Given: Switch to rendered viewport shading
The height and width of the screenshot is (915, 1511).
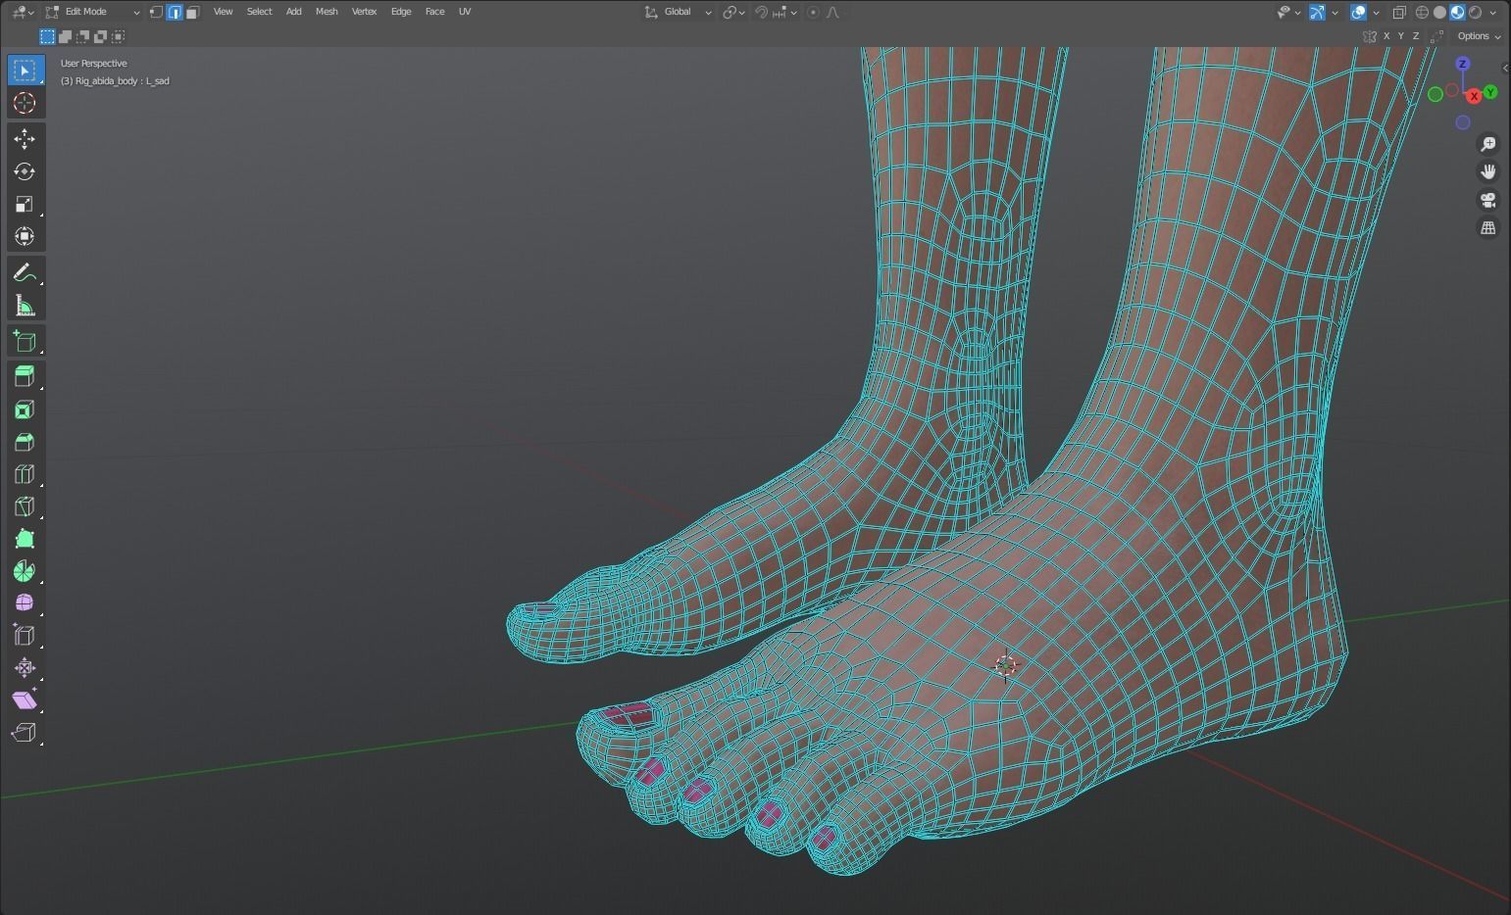Looking at the screenshot, I should [1476, 12].
